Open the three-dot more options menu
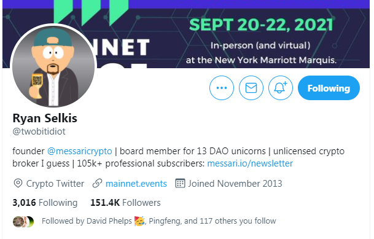This screenshot has height=239, width=374. pyautogui.click(x=222, y=88)
